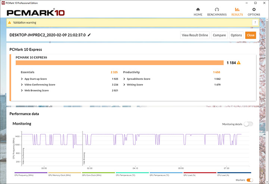Click the Video Conferencing chart marker
This screenshot has height=184, width=269.
tap(23, 156)
